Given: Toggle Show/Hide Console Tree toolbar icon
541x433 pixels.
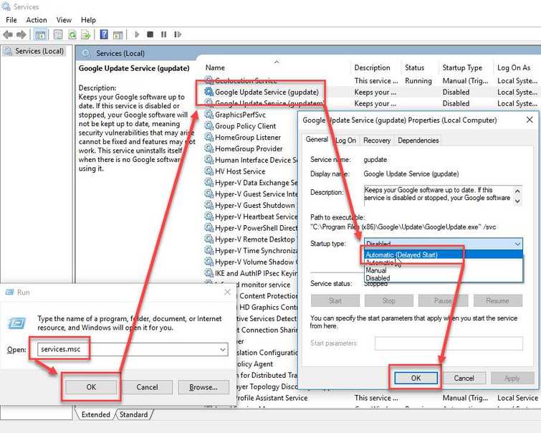Looking at the screenshot, I should point(40,34).
